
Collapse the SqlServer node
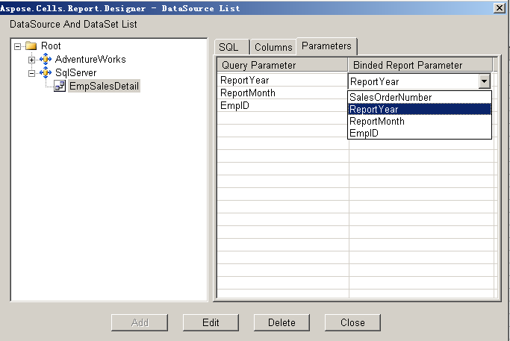point(31,73)
